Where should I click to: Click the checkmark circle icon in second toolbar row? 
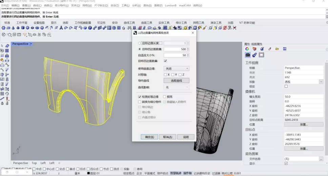pyautogui.click(x=3, y=35)
